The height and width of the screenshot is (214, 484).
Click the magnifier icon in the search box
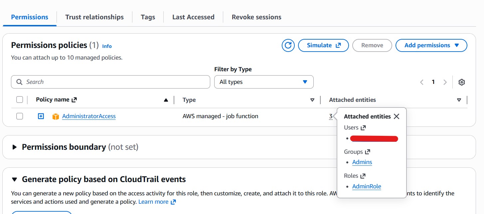pos(19,82)
